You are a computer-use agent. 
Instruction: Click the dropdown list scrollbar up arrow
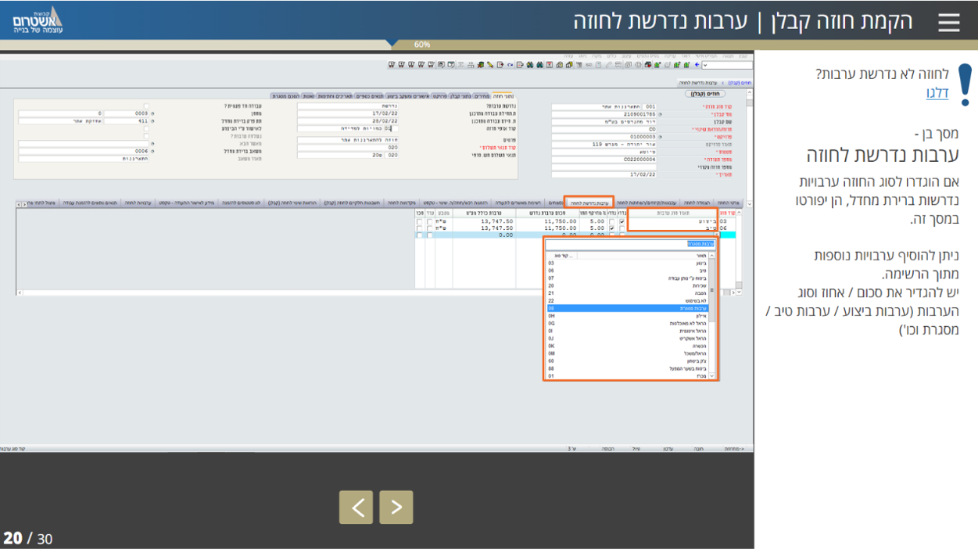pyautogui.click(x=712, y=256)
